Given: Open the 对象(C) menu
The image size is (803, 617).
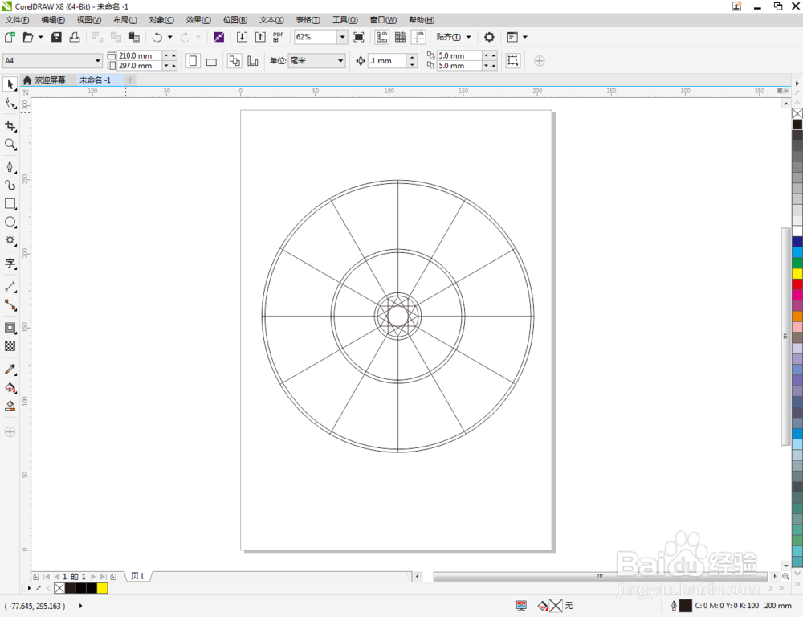Looking at the screenshot, I should [x=161, y=20].
